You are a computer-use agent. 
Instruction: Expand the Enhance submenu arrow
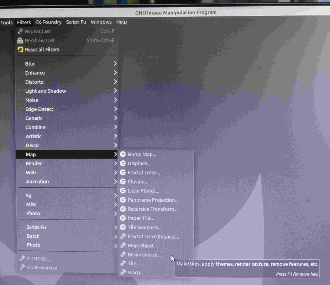click(x=115, y=72)
